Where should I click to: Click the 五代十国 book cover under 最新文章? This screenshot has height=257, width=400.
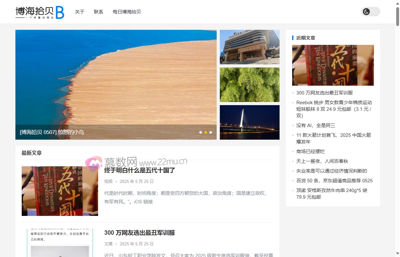coord(59,191)
